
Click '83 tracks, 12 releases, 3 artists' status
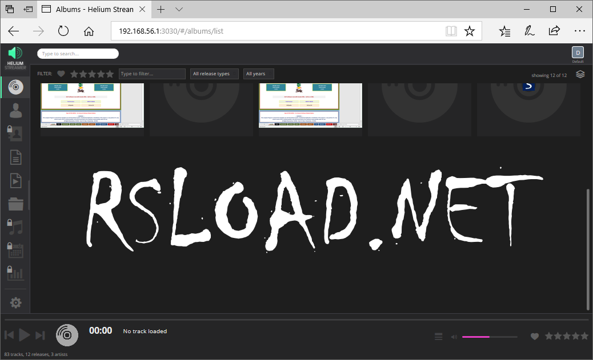36,354
